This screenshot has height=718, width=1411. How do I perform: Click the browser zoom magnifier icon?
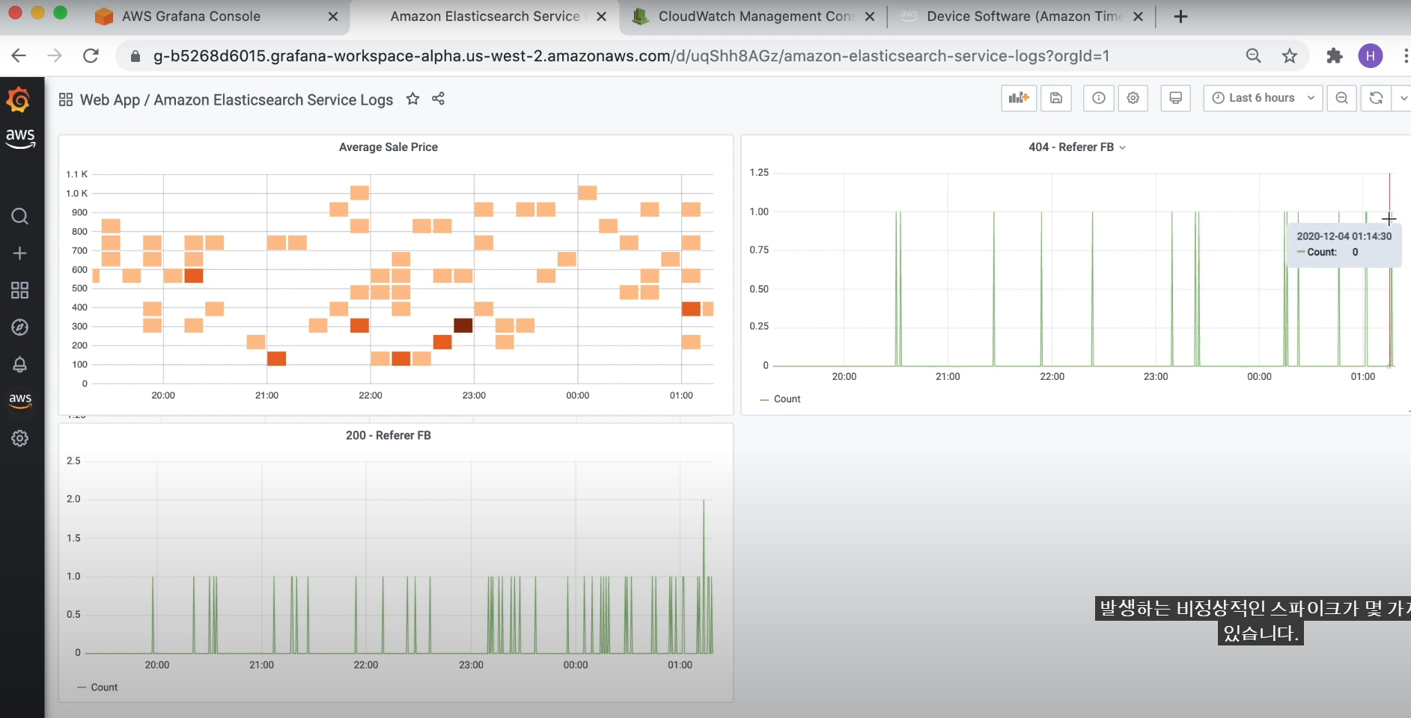click(1253, 55)
